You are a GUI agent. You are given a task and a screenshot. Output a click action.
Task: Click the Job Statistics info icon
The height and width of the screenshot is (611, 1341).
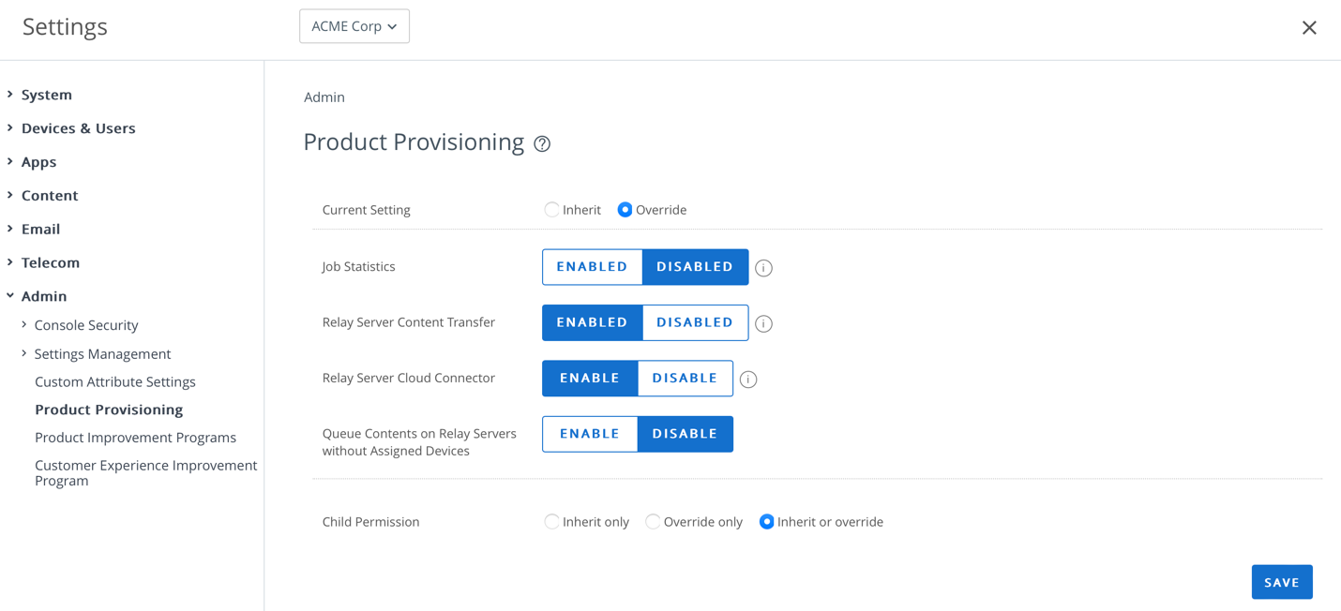point(763,268)
